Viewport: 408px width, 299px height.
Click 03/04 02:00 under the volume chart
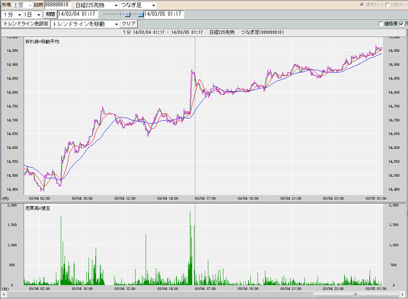[39, 289]
